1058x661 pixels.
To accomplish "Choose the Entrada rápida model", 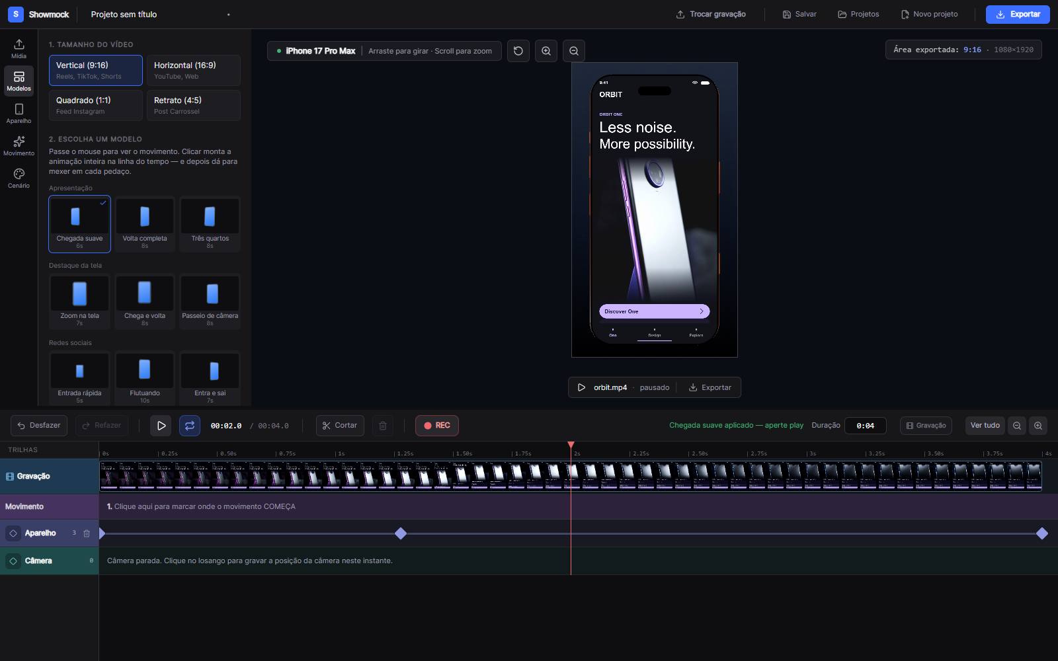I will [79, 378].
